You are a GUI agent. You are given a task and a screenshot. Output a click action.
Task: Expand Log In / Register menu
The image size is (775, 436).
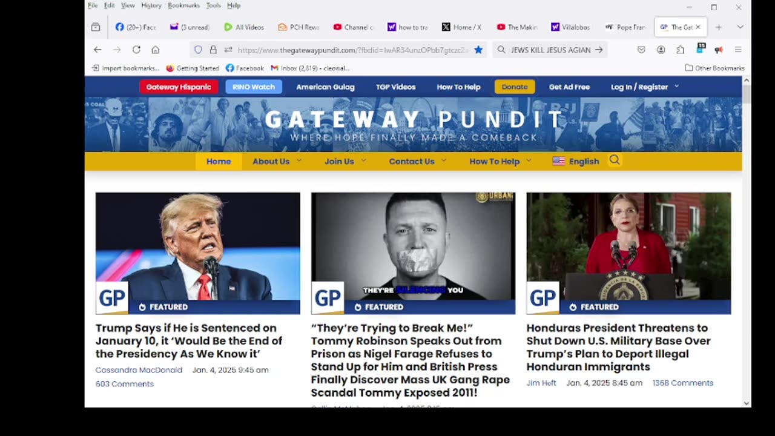point(645,87)
